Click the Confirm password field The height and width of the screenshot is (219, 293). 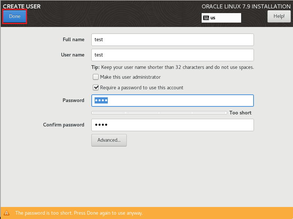point(172,125)
